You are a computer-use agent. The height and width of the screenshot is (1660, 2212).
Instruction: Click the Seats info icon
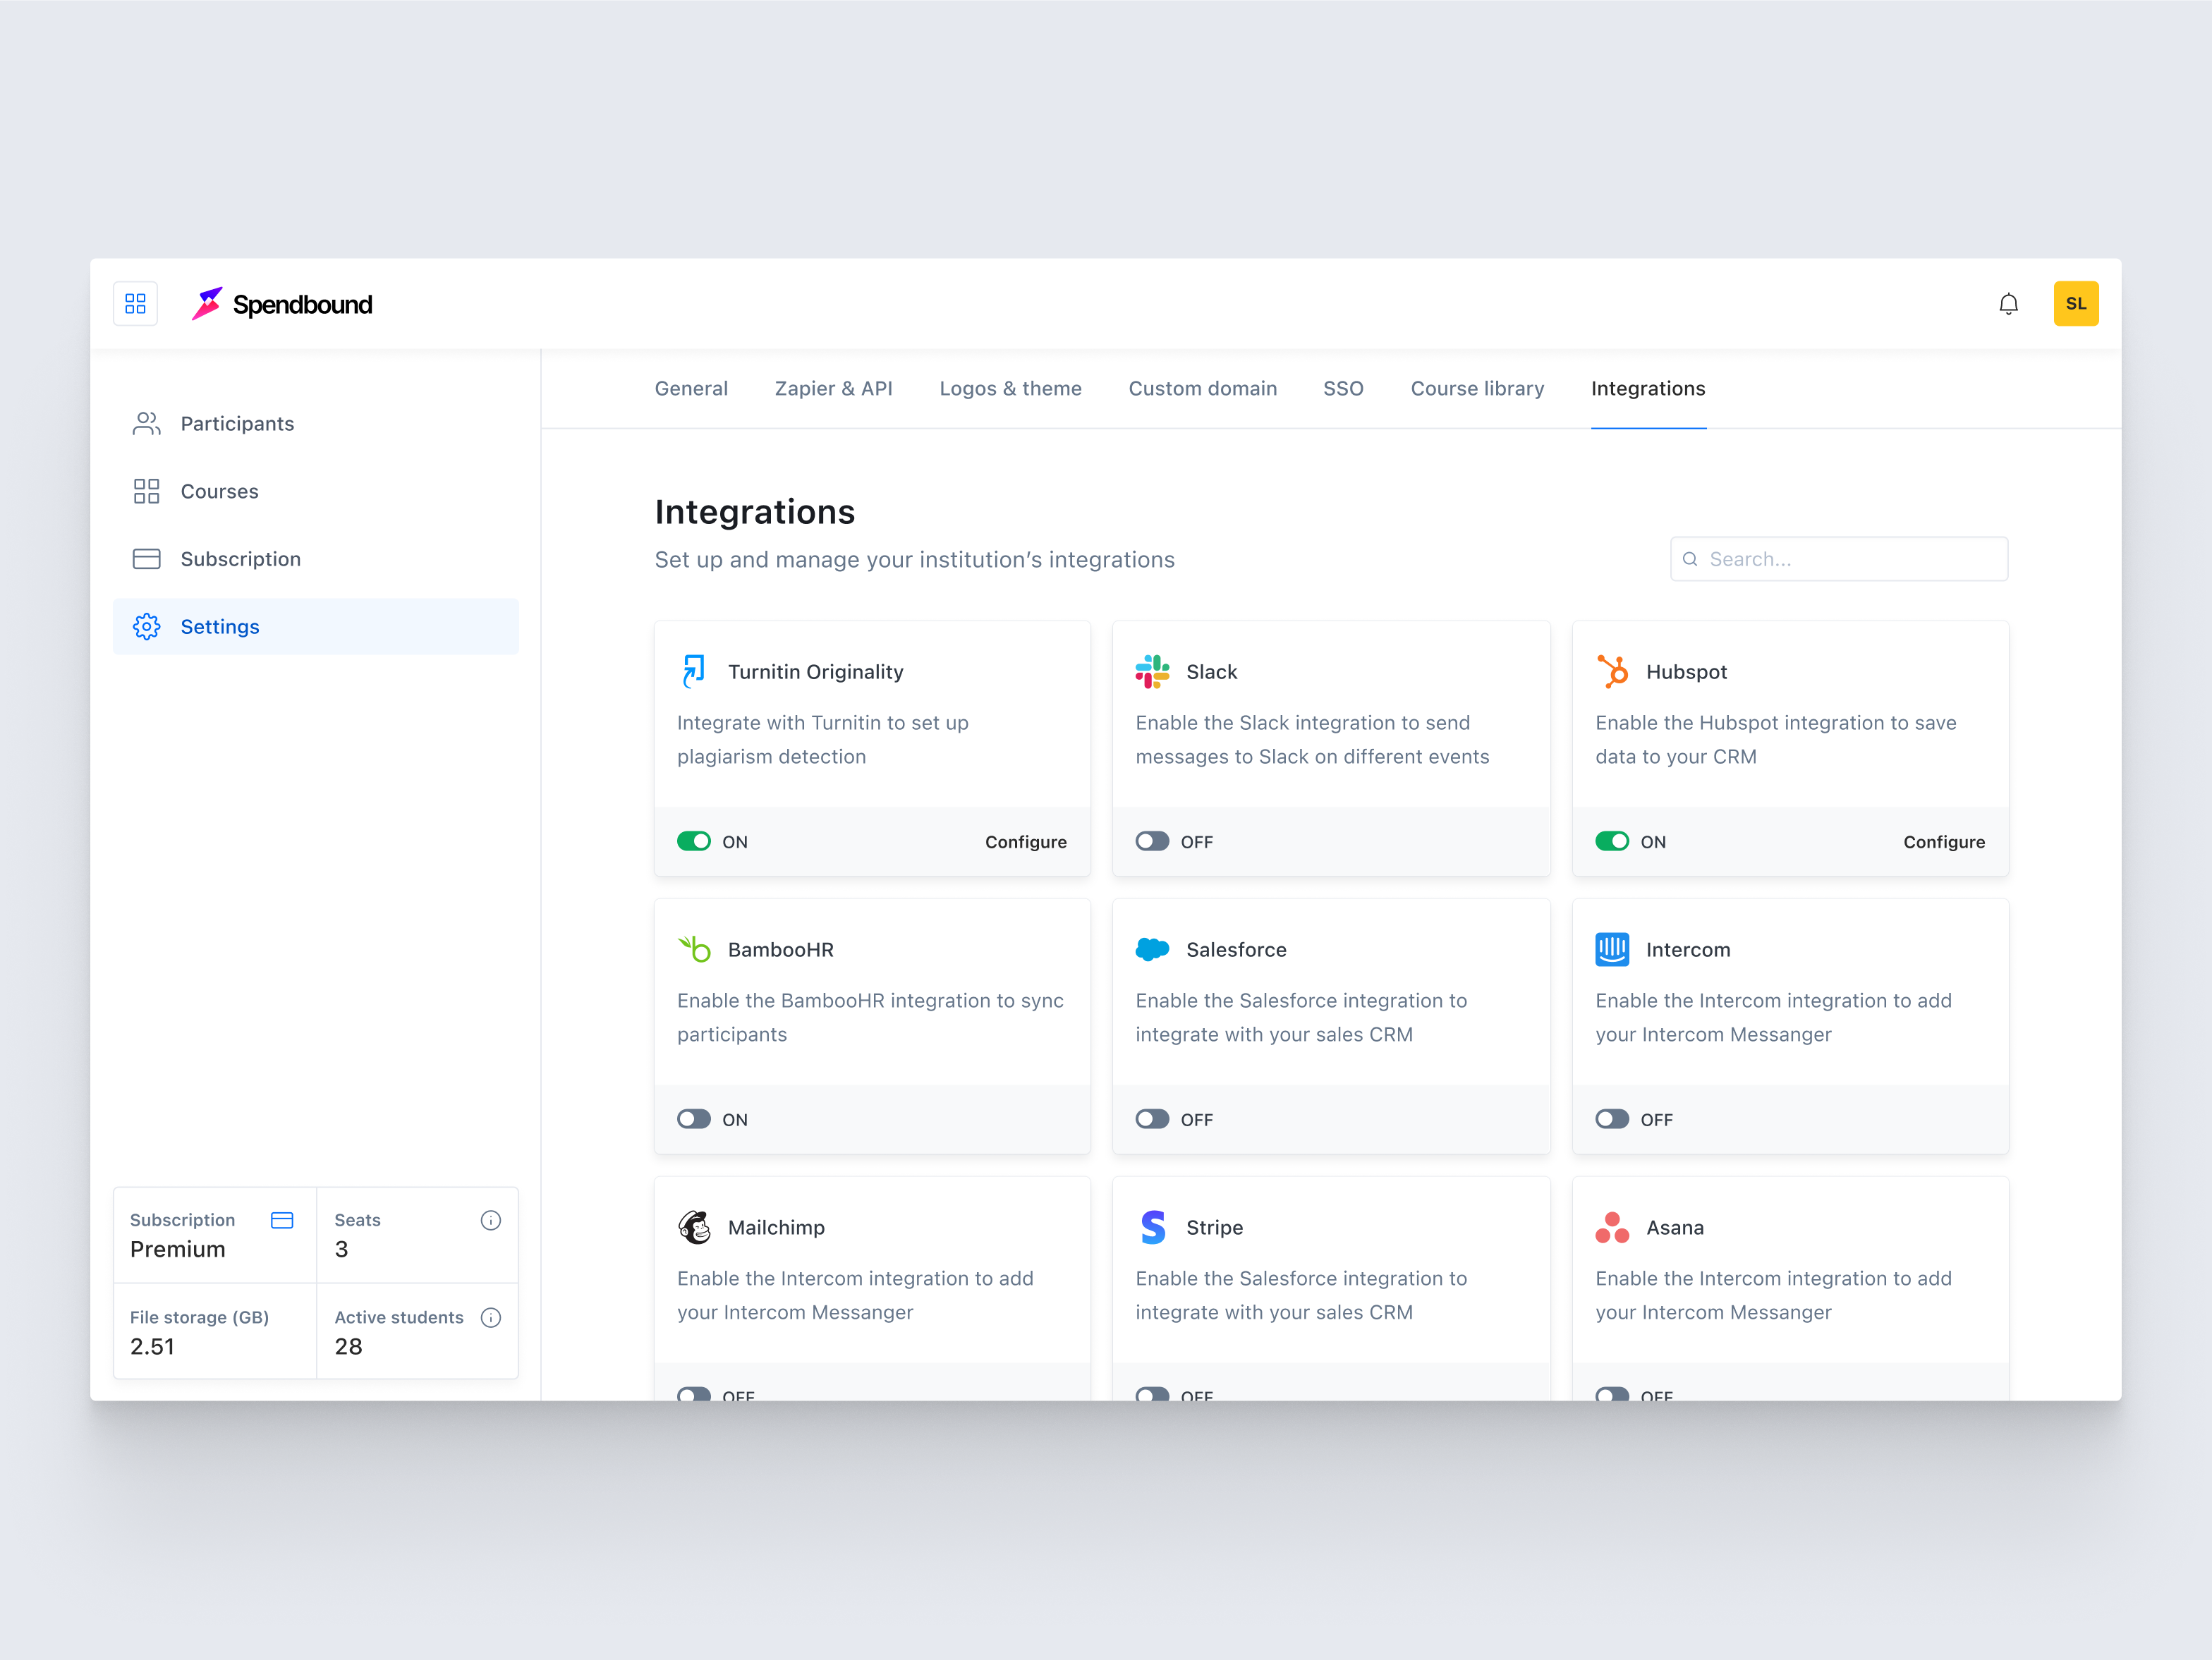pos(490,1220)
